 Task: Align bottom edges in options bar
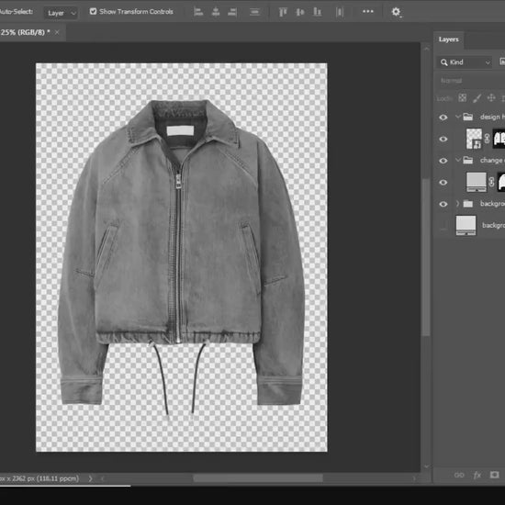[x=318, y=12]
